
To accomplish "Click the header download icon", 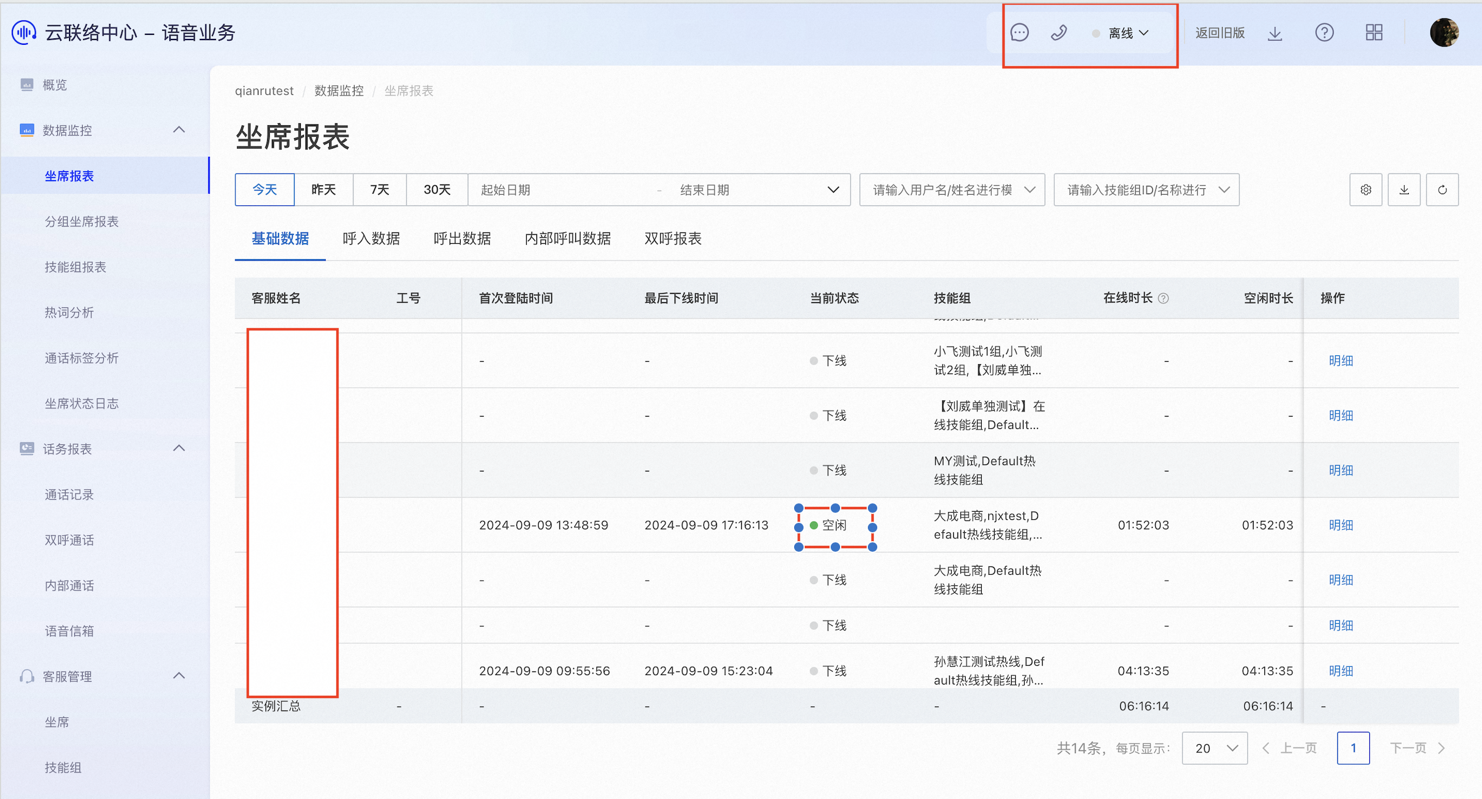I will click(1275, 33).
